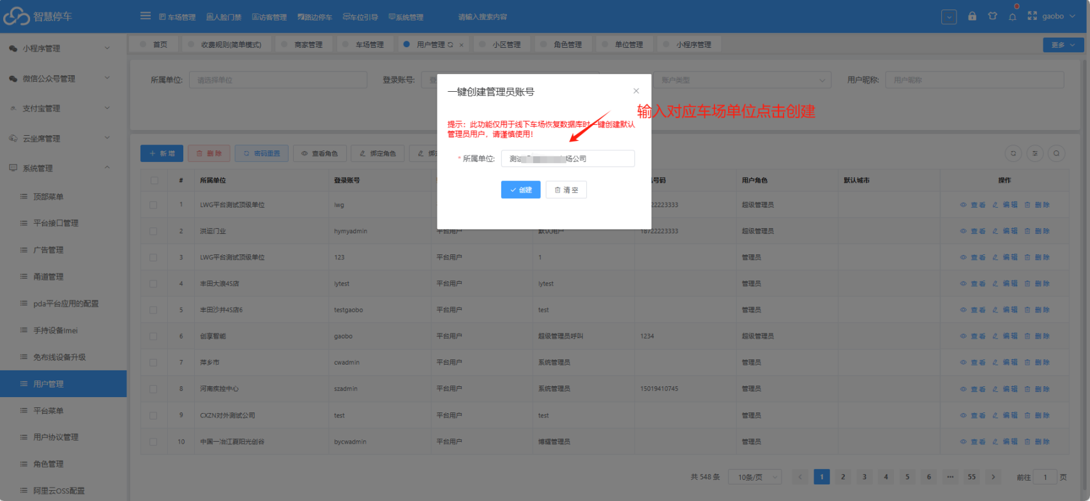
Task: Close the 用户管理 tab with its x
Action: (x=462, y=45)
